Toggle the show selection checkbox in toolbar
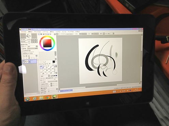Viewport: 169px width, 126px height. coord(66,34)
